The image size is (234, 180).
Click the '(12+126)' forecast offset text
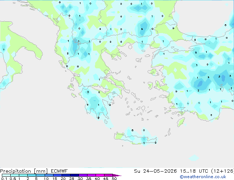point(223,171)
